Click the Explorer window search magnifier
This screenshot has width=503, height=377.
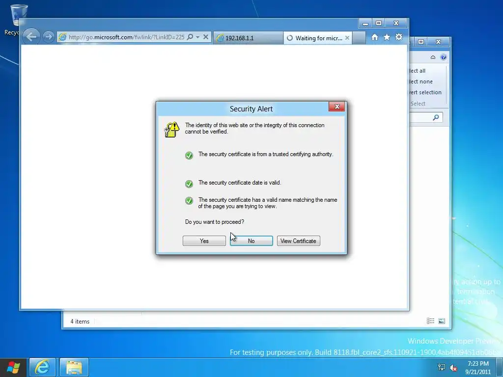pyautogui.click(x=436, y=117)
